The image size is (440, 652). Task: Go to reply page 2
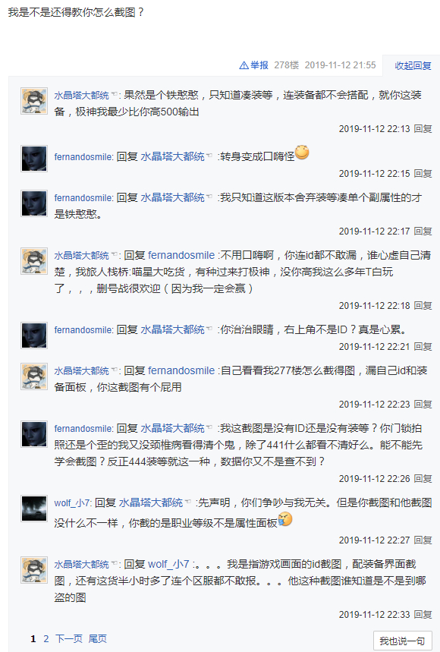tap(46, 638)
